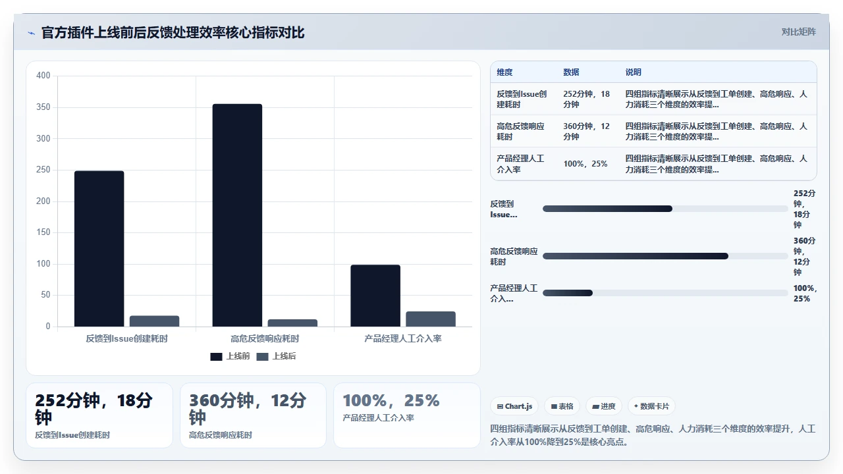Screen dimensions: 843x474
Task: Click the 反馈到Issue... label beside progress bar
Action: (504, 209)
